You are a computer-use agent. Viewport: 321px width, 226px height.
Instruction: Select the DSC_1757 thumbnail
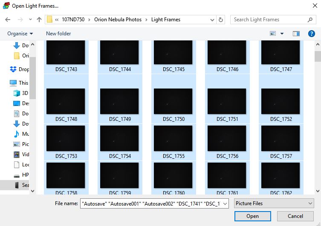click(x=281, y=138)
